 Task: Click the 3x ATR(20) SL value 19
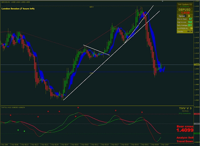click(191, 28)
